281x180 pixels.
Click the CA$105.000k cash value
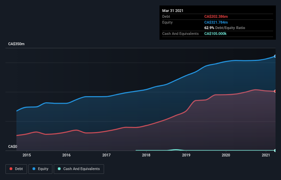pos(215,34)
